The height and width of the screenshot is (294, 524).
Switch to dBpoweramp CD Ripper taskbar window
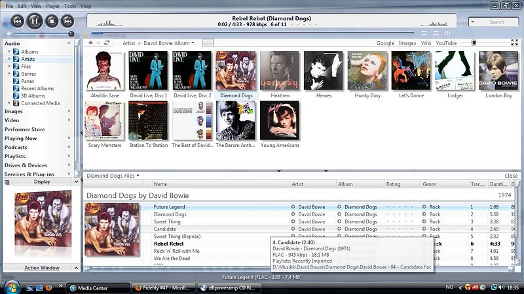tap(229, 288)
